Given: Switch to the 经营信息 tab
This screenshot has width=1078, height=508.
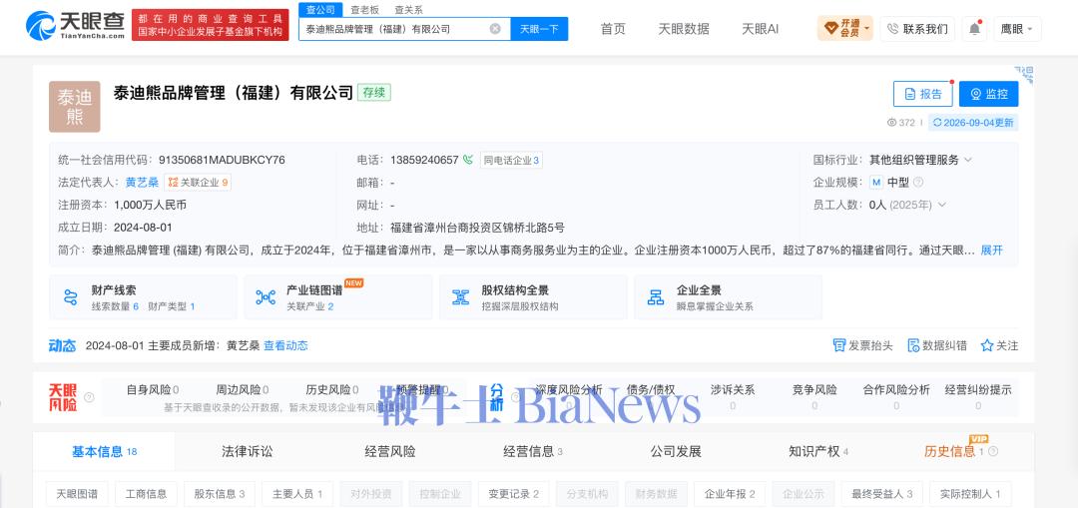Looking at the screenshot, I should pos(533,452).
